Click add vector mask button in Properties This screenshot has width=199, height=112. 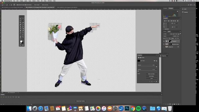coord(156,61)
